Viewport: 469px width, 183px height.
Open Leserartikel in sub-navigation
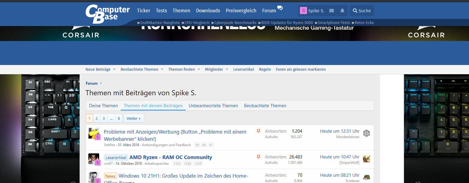click(x=243, y=69)
